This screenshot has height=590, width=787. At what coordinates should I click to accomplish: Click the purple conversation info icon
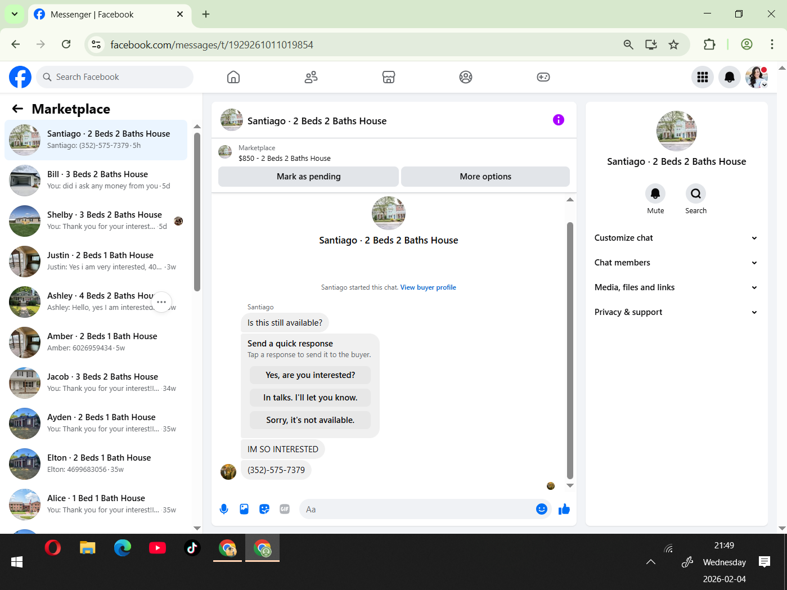[559, 120]
